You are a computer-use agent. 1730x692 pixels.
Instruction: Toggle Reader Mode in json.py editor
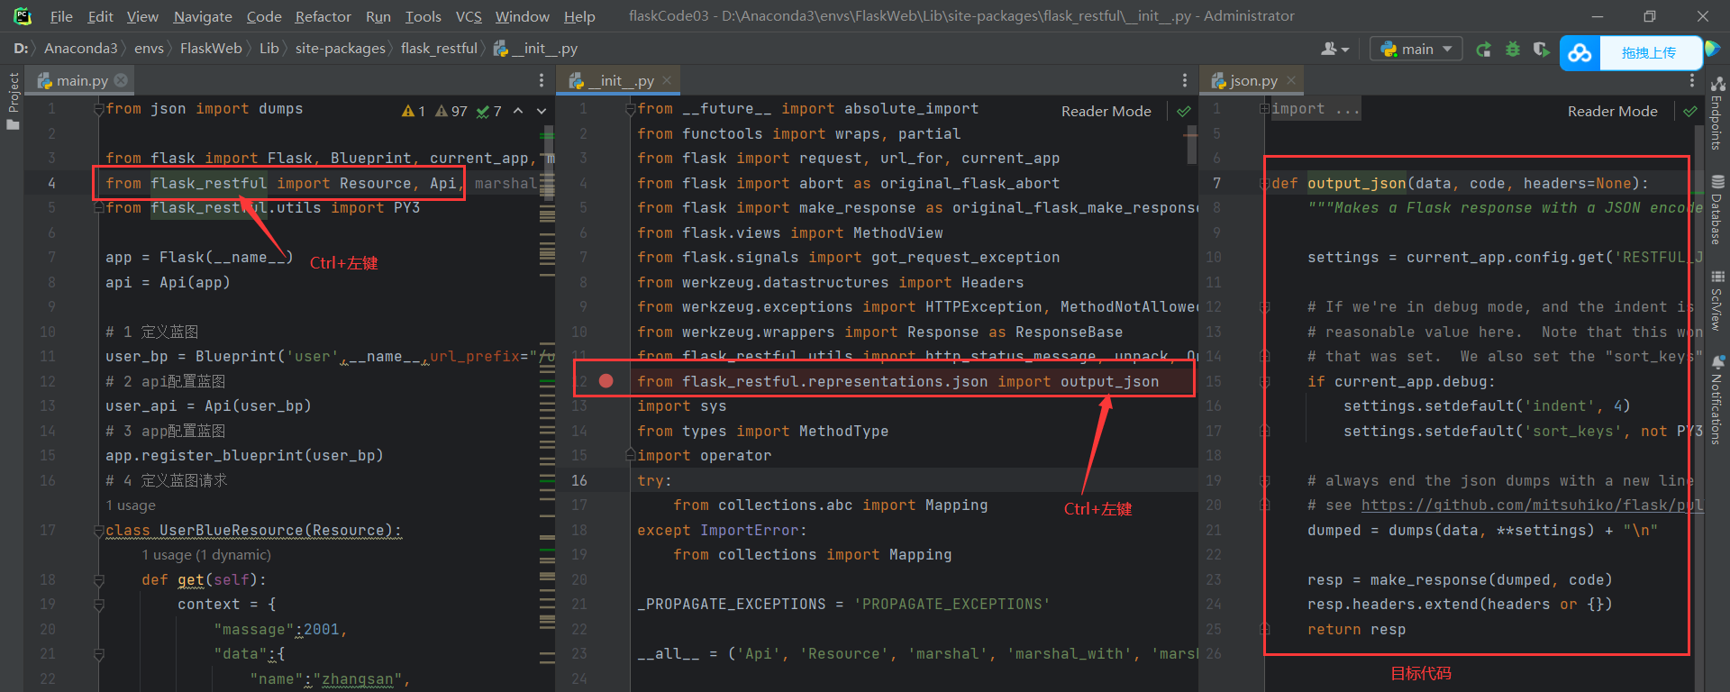[x=1612, y=111]
